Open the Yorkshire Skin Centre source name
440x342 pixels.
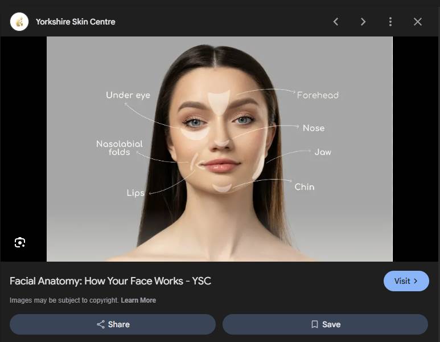(x=76, y=22)
